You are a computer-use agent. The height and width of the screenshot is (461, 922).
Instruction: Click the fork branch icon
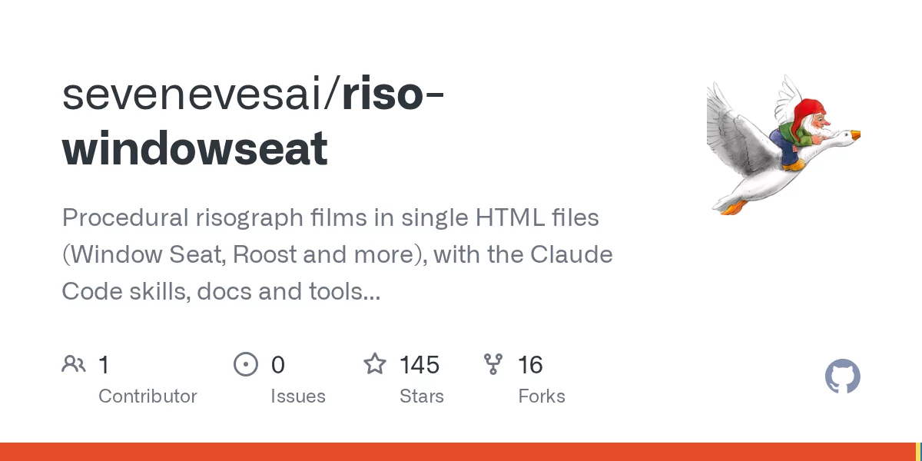pos(493,364)
